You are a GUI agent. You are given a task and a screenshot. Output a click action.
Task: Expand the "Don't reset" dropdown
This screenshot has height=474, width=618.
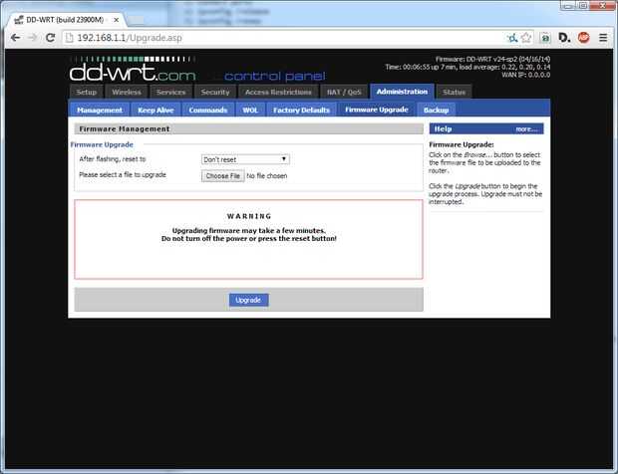(245, 159)
